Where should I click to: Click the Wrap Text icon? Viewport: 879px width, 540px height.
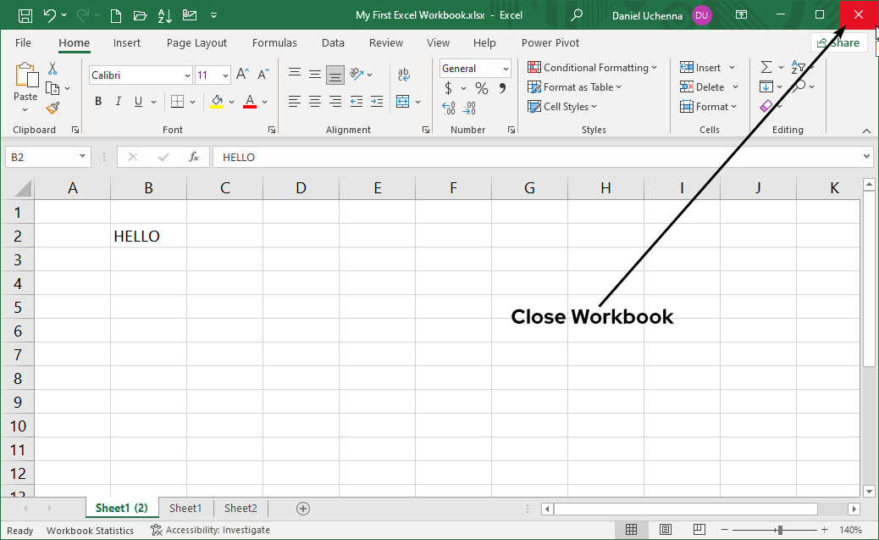coord(405,74)
